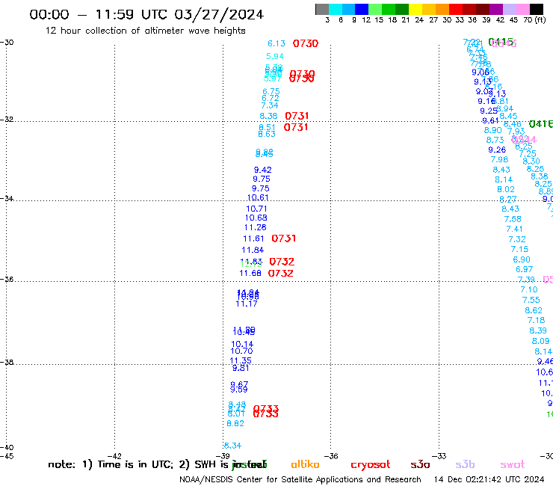Click the wave height value 6.13
Image resolution: width=553 pixels, height=486 pixels.
pos(276,43)
